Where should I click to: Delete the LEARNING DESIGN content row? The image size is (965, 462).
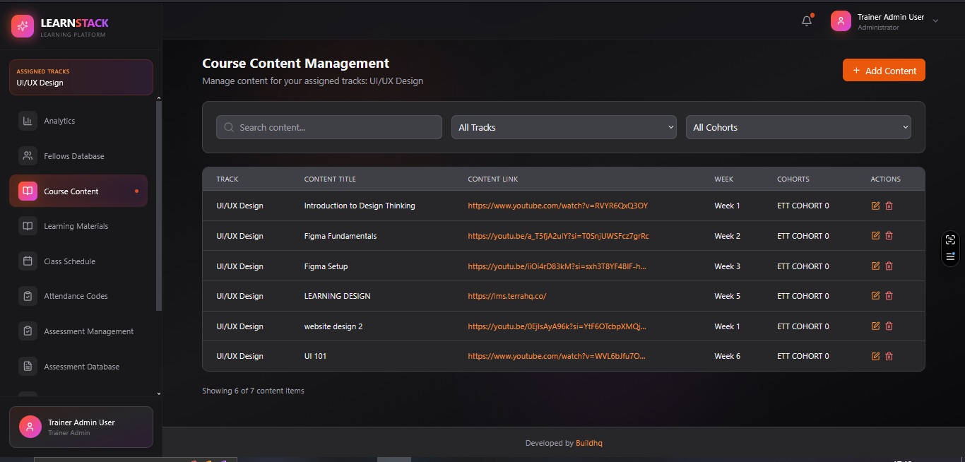click(889, 296)
